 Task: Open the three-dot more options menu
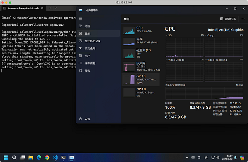(243, 19)
